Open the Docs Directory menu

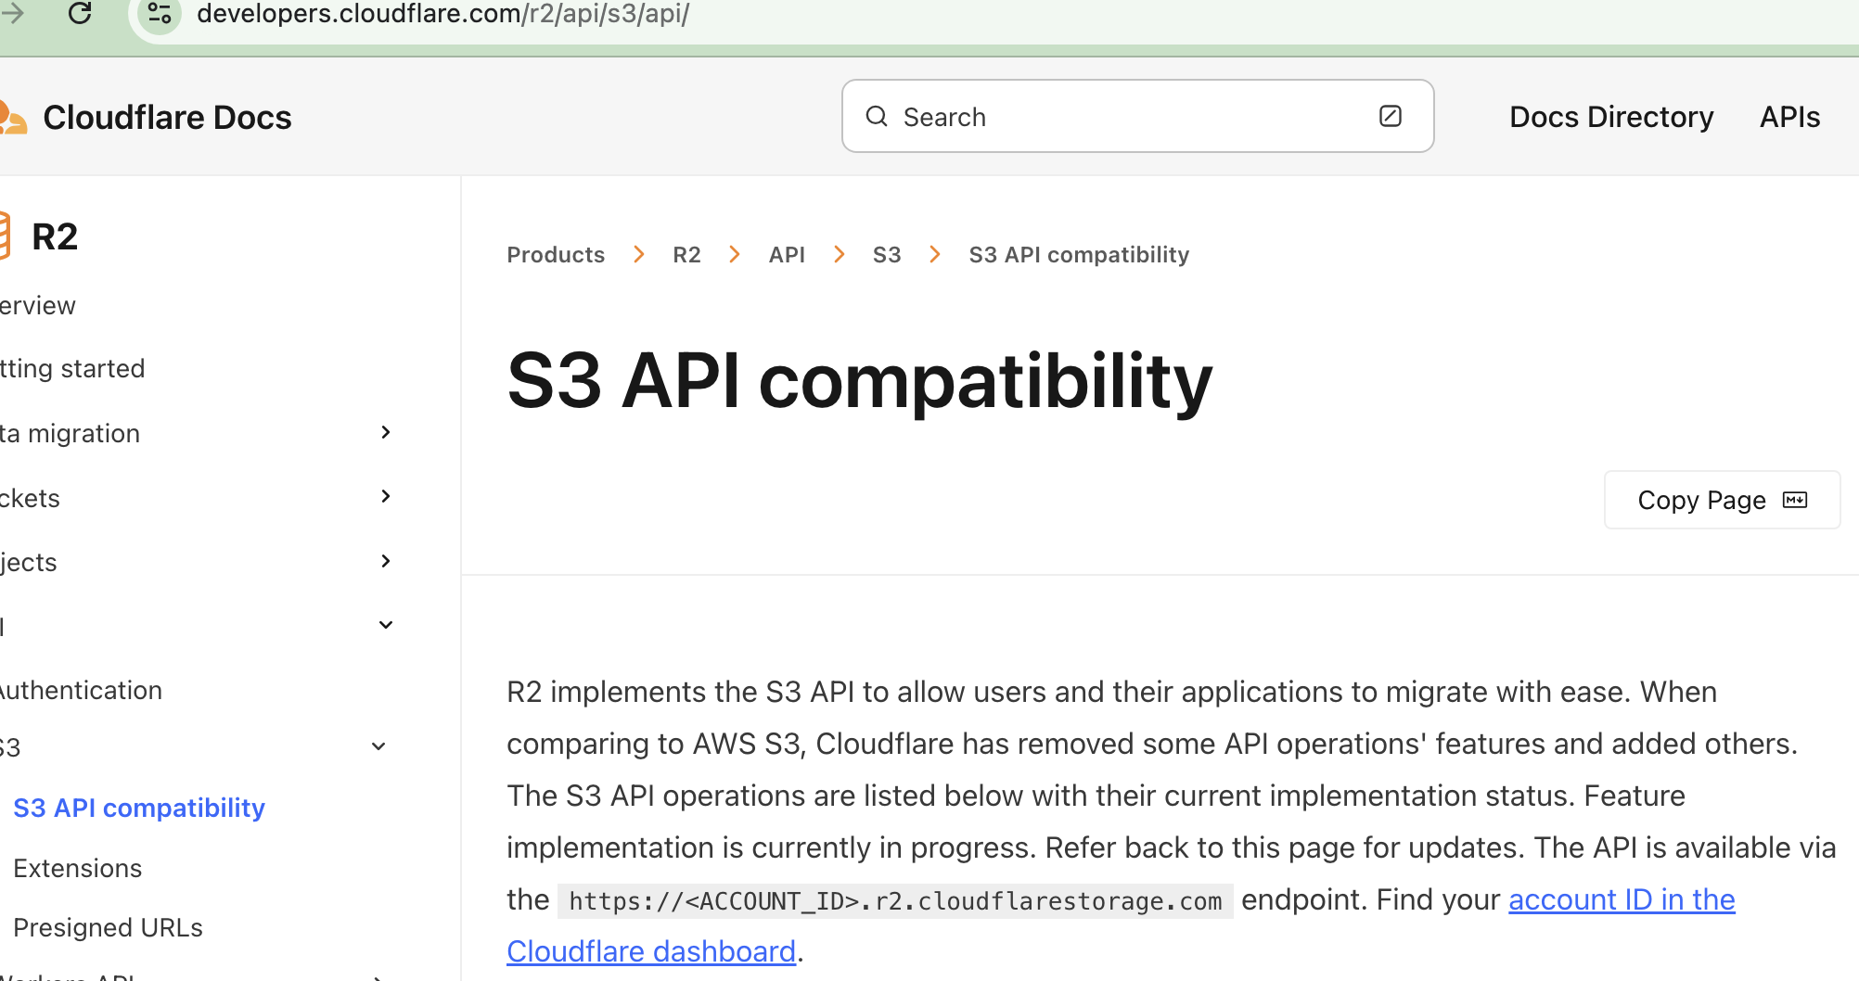(x=1611, y=116)
